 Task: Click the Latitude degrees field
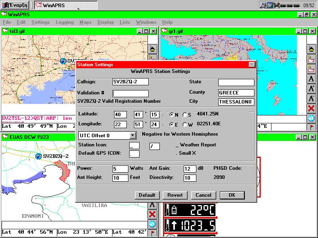120,115
